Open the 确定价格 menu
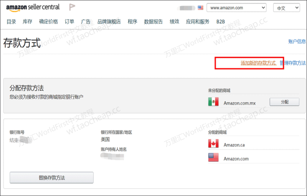Screen dimensions: 307x196 click(48, 22)
